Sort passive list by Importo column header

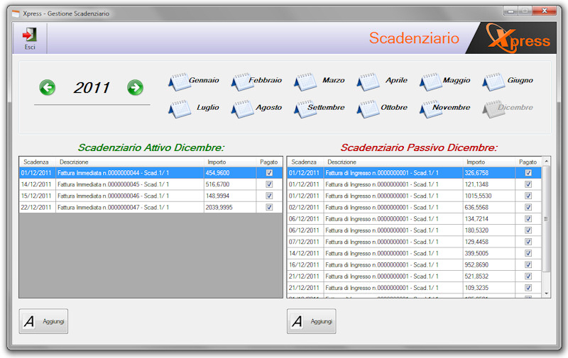coord(476,162)
